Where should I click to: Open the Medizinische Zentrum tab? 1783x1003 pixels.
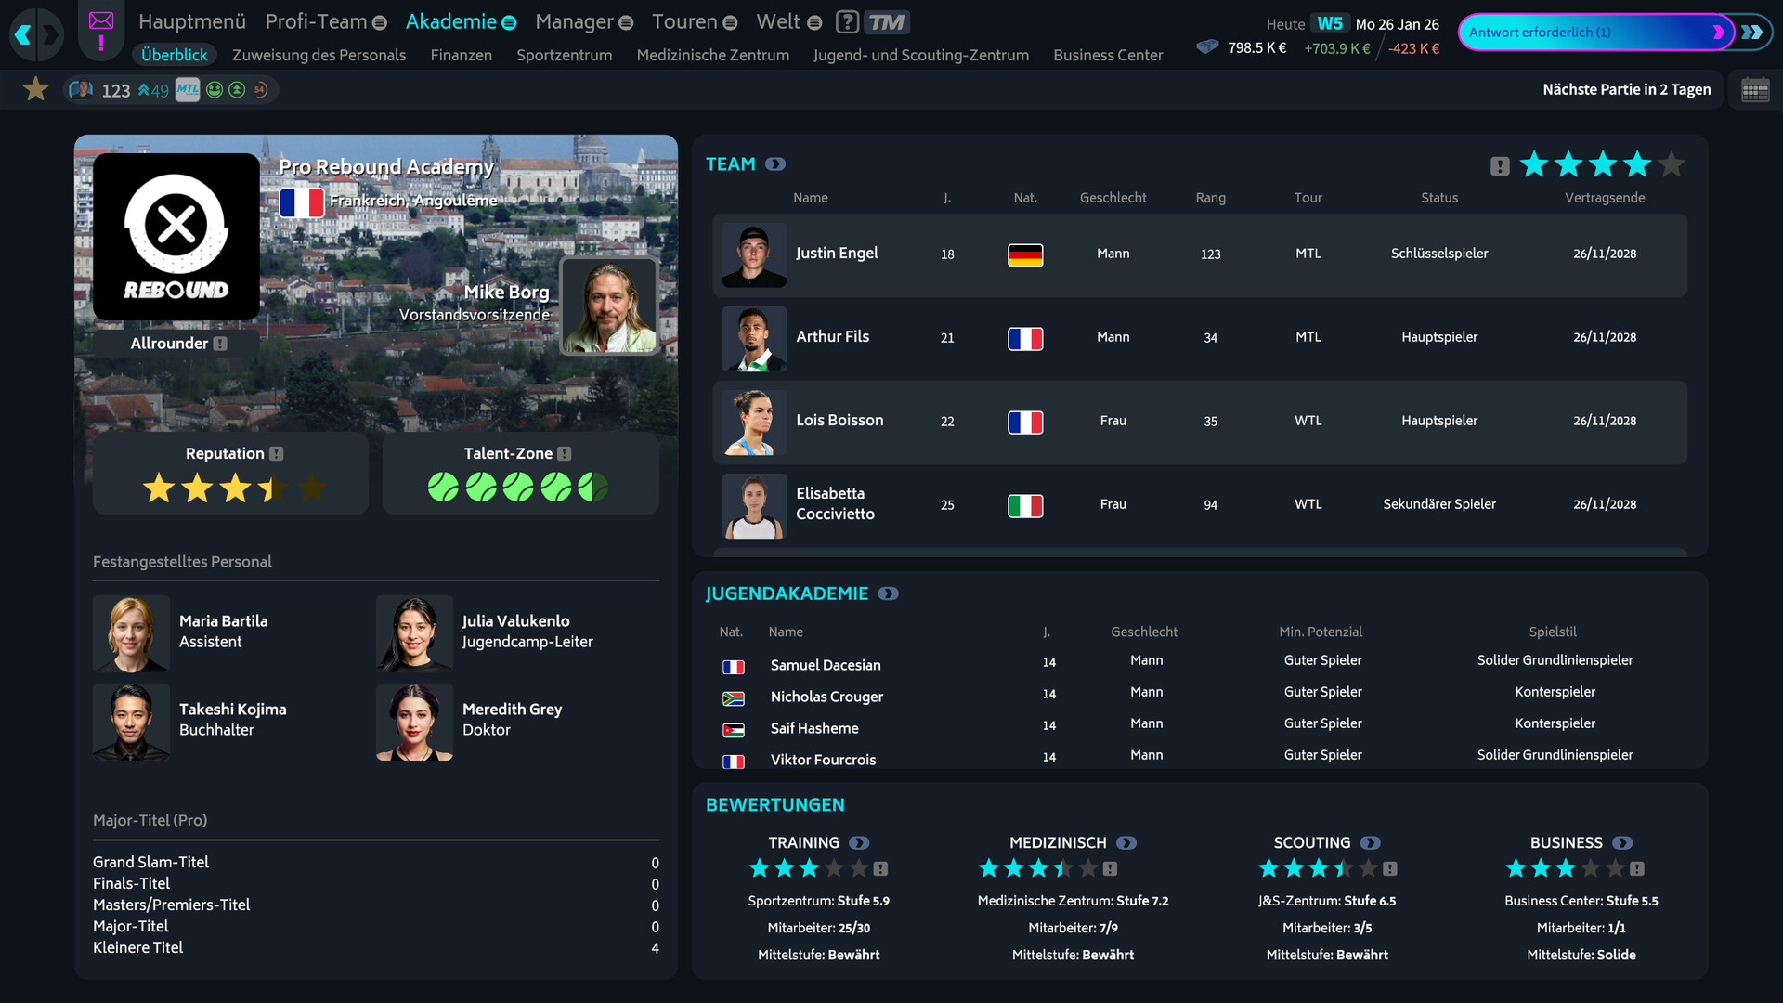pos(713,55)
